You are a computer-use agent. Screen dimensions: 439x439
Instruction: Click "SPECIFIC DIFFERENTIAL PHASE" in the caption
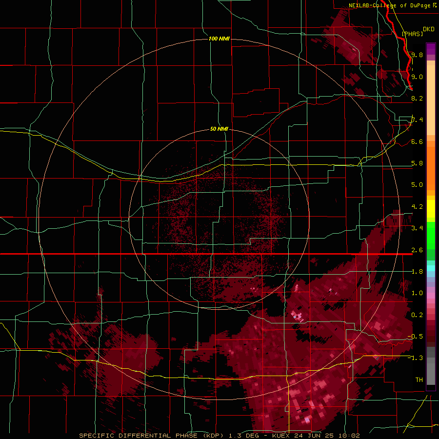pyautogui.click(x=139, y=436)
